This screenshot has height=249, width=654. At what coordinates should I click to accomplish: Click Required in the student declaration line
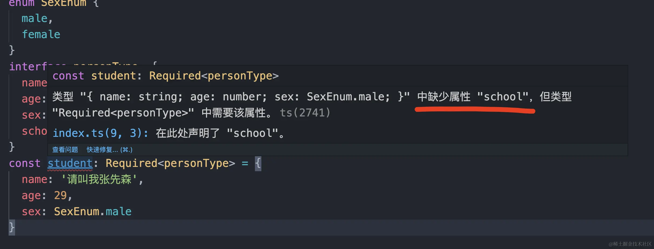(131, 163)
